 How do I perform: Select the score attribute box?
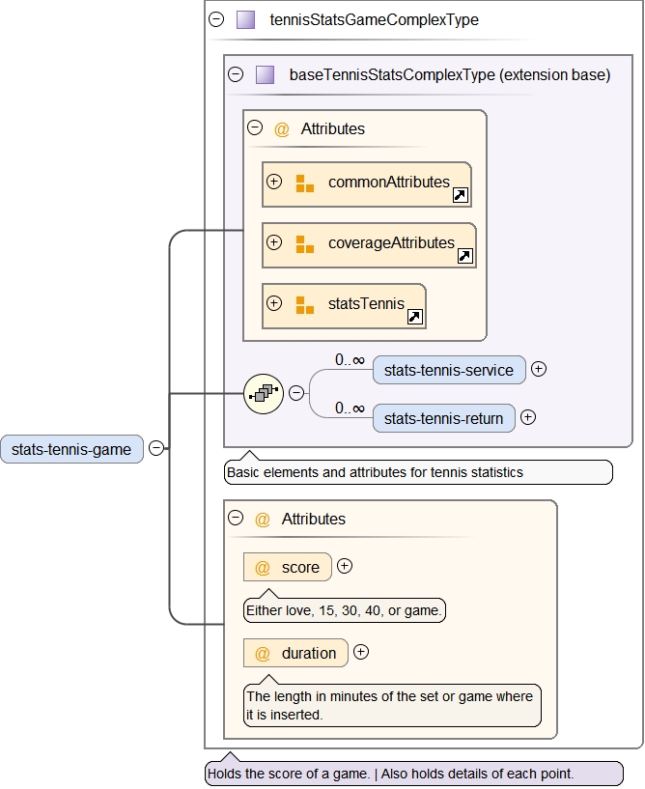(288, 568)
